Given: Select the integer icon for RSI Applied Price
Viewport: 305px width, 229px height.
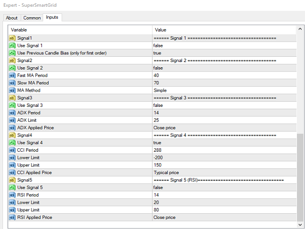Looking at the screenshot, I should click(12, 218).
